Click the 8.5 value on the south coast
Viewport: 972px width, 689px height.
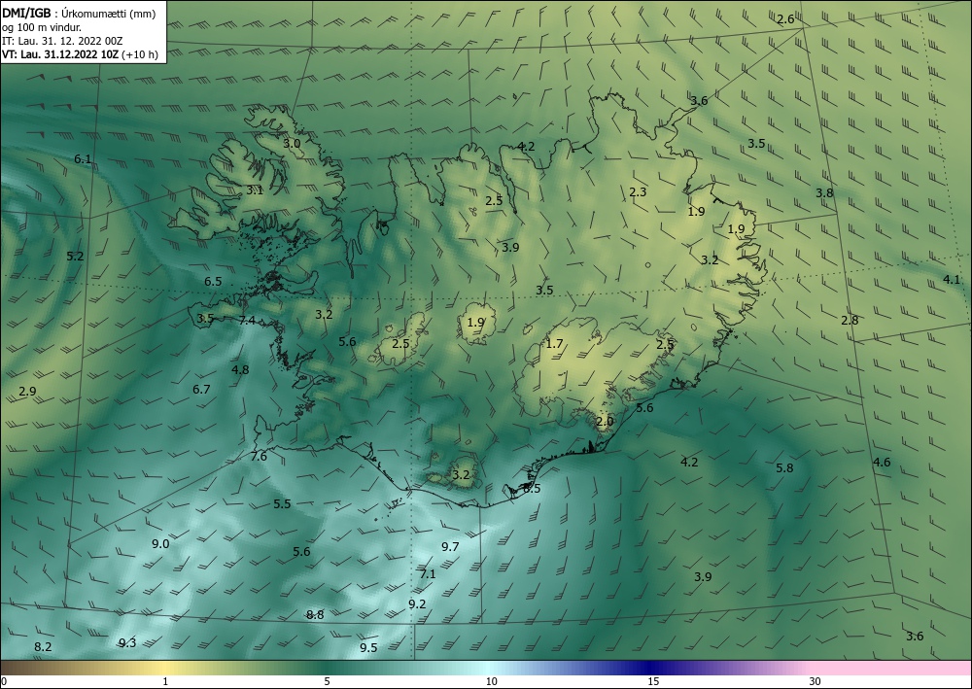[532, 488]
